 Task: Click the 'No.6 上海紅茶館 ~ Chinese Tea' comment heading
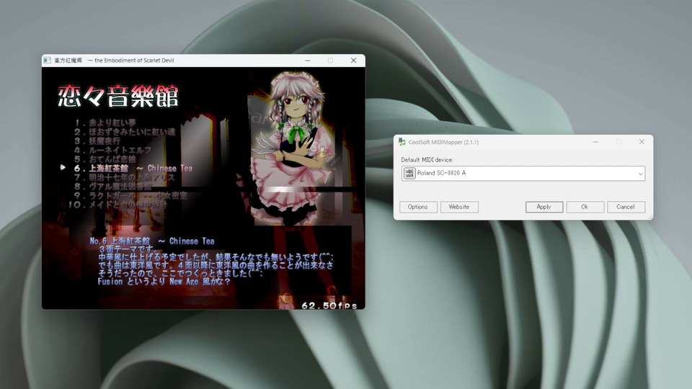point(152,241)
